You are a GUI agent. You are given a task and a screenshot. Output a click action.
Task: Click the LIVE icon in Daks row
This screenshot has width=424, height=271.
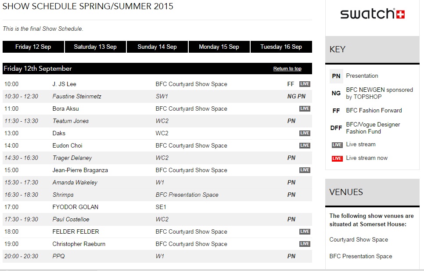coord(305,133)
